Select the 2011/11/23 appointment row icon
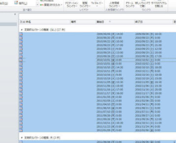Screen dimensions: 176x143 (21, 127)
